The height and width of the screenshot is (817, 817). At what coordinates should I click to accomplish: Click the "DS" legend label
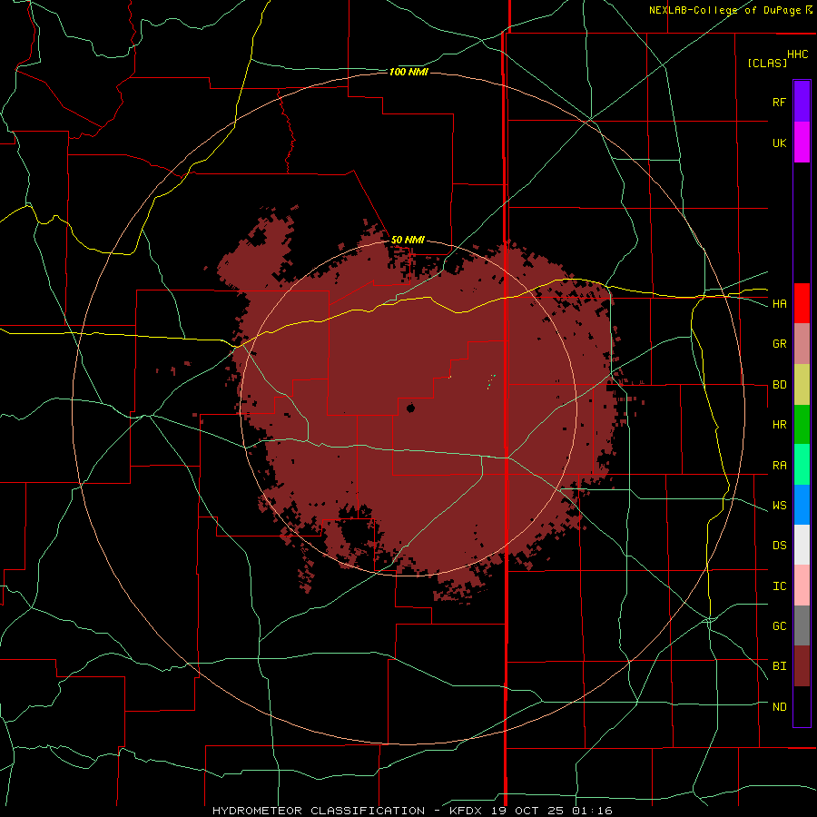pyautogui.click(x=779, y=546)
